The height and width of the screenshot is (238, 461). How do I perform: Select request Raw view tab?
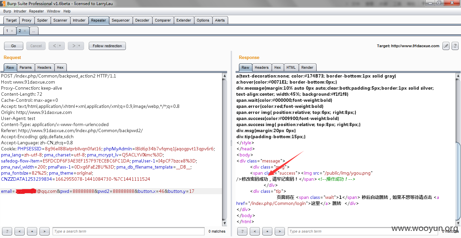pos(10,67)
